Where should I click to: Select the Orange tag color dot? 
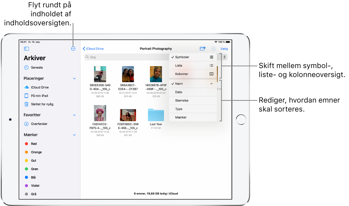(26, 152)
